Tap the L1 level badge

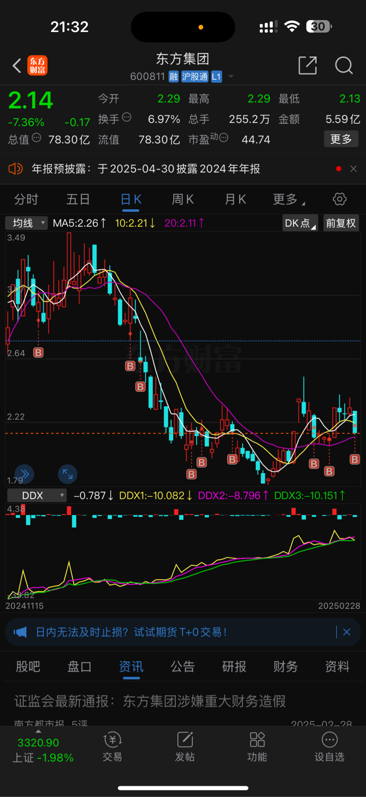216,76
